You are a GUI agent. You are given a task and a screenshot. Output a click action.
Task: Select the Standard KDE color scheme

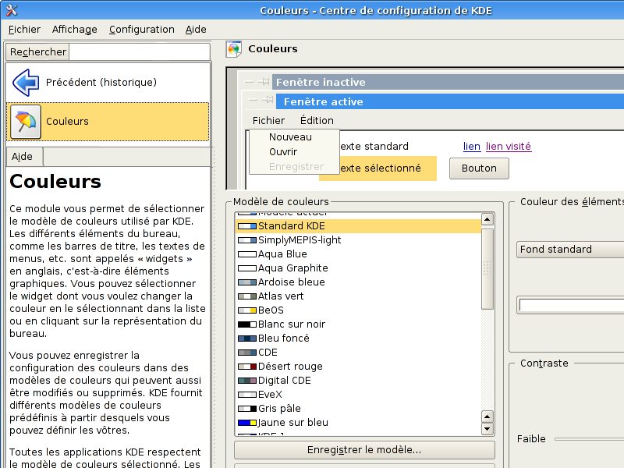(359, 226)
